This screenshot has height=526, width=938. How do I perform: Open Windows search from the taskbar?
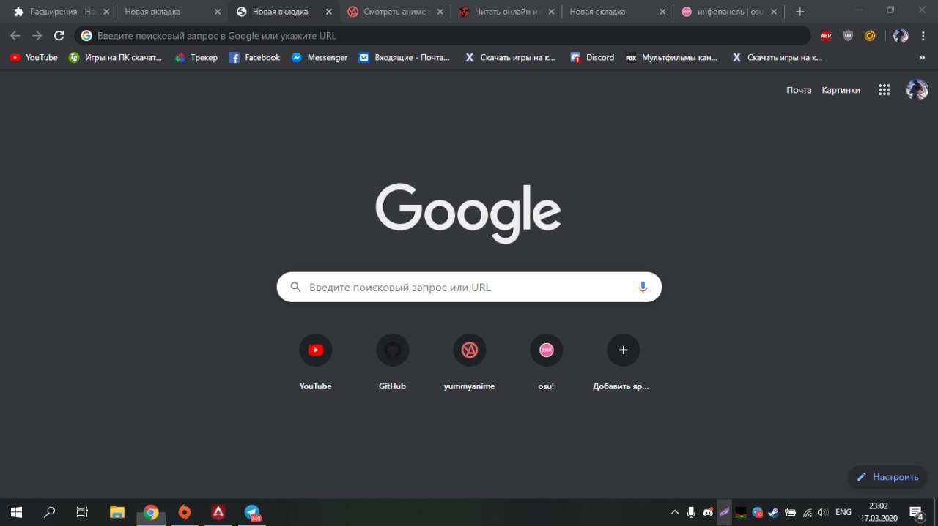(x=50, y=512)
